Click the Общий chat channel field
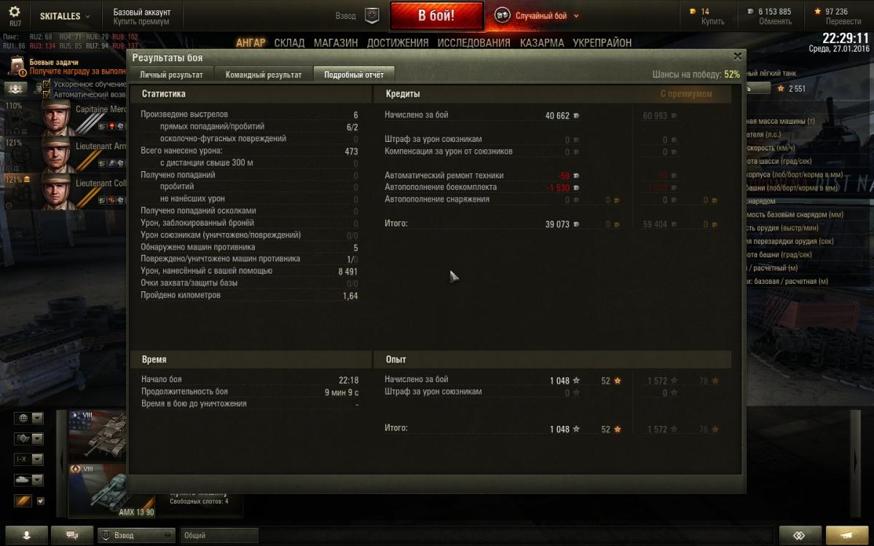Screen dimensions: 874x546 point(219,535)
